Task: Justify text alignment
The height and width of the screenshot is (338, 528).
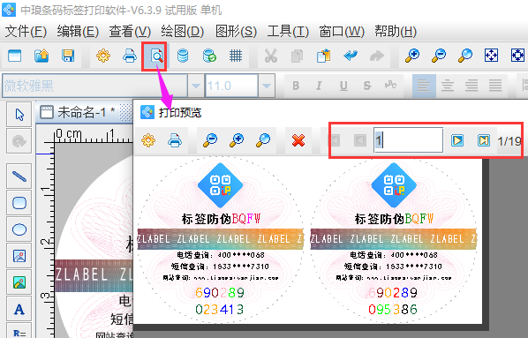Action: pyautogui.click(x=495, y=86)
